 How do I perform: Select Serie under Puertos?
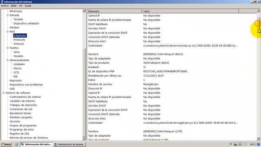[16, 52]
